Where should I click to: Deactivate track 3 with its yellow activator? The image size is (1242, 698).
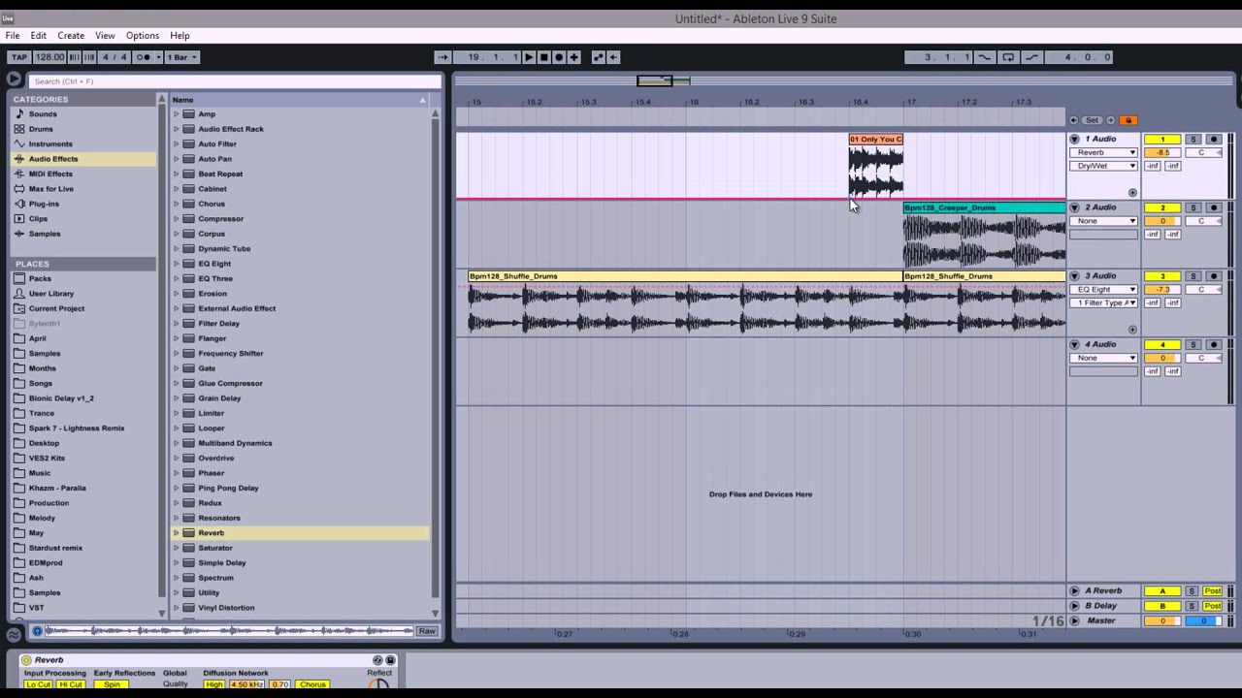(1162, 276)
